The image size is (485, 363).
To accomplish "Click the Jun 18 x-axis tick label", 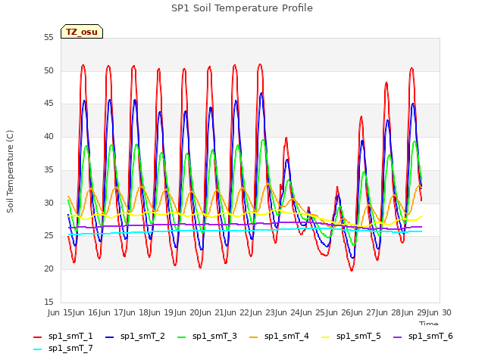I will pyautogui.click(x=136, y=312).
